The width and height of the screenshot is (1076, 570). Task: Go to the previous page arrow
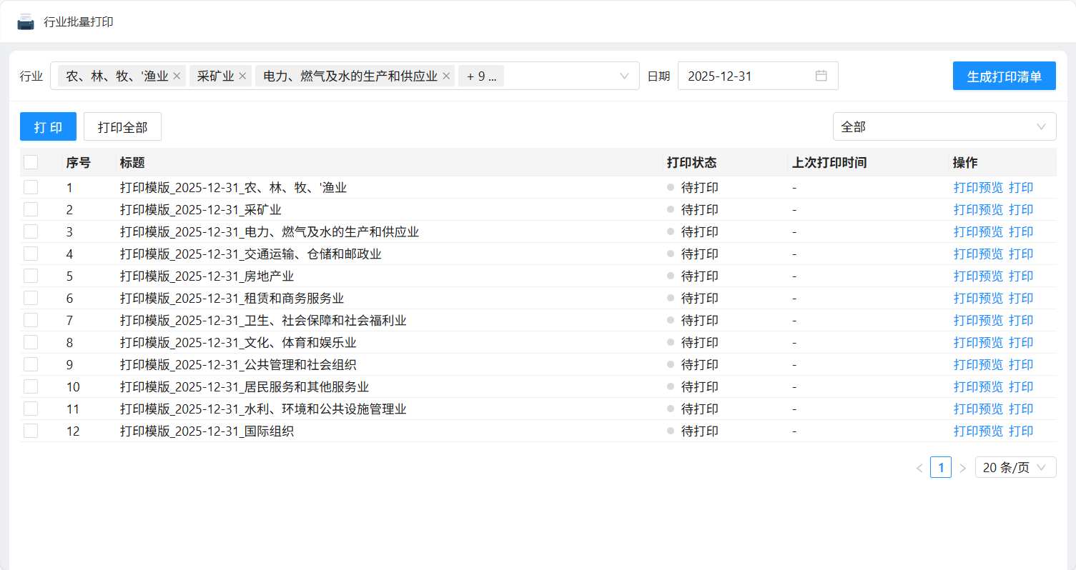[x=919, y=468]
